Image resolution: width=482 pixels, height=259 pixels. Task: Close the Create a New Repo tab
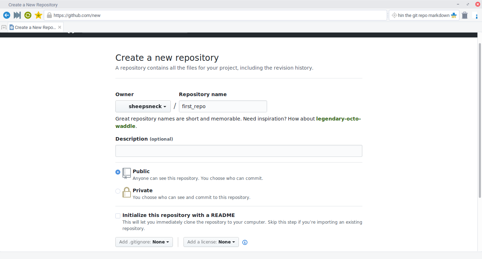click(x=60, y=27)
